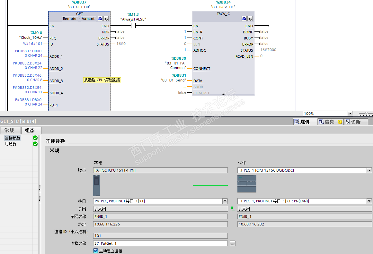Image resolution: width=373 pixels, height=254 pixels.
Task: Click the 从远程 CPU 读取数据 tooltip
Action: coord(102,80)
